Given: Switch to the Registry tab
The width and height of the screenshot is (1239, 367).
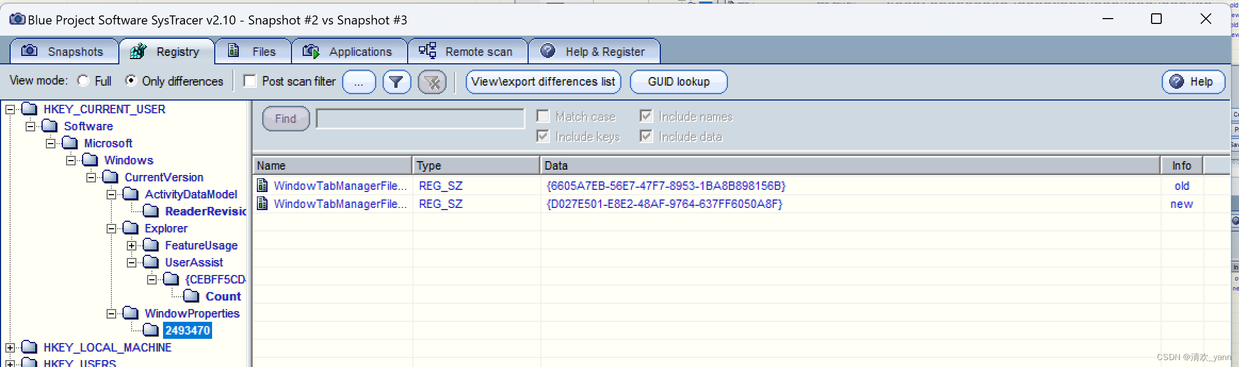Looking at the screenshot, I should pyautogui.click(x=166, y=52).
